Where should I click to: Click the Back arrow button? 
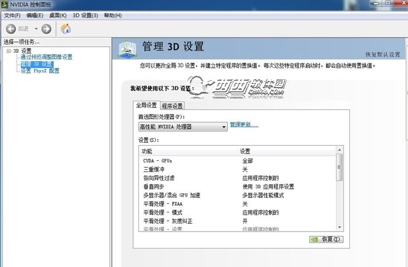[x=11, y=29]
